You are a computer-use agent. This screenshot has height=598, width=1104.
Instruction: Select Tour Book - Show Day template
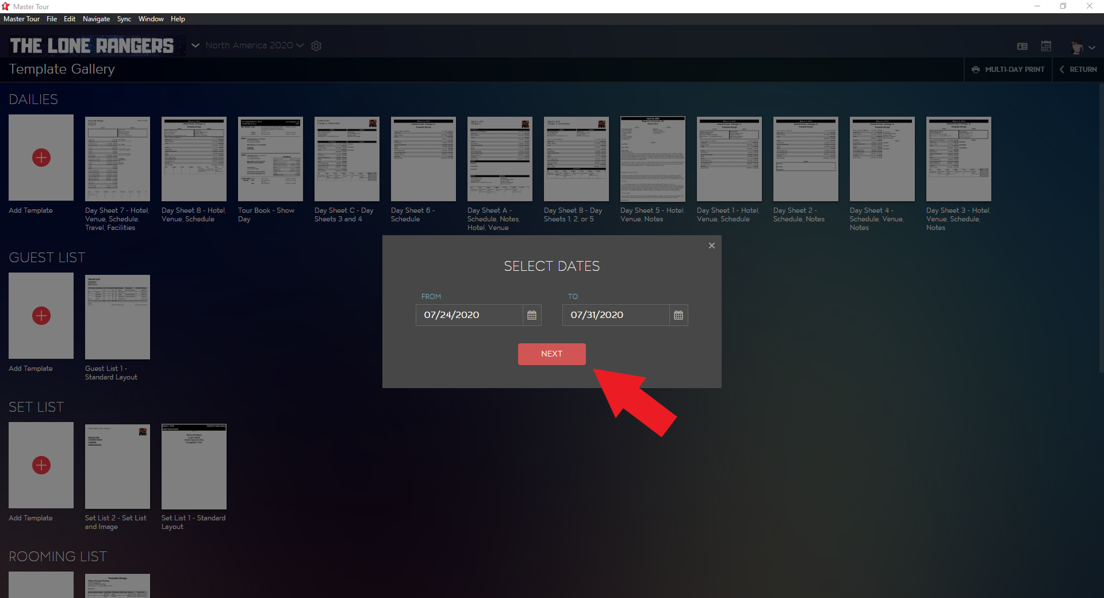(x=270, y=159)
